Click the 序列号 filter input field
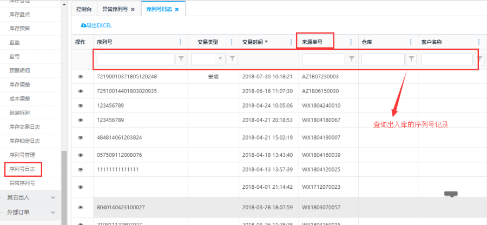Image resolution: width=487 pixels, height=225 pixels. point(135,59)
